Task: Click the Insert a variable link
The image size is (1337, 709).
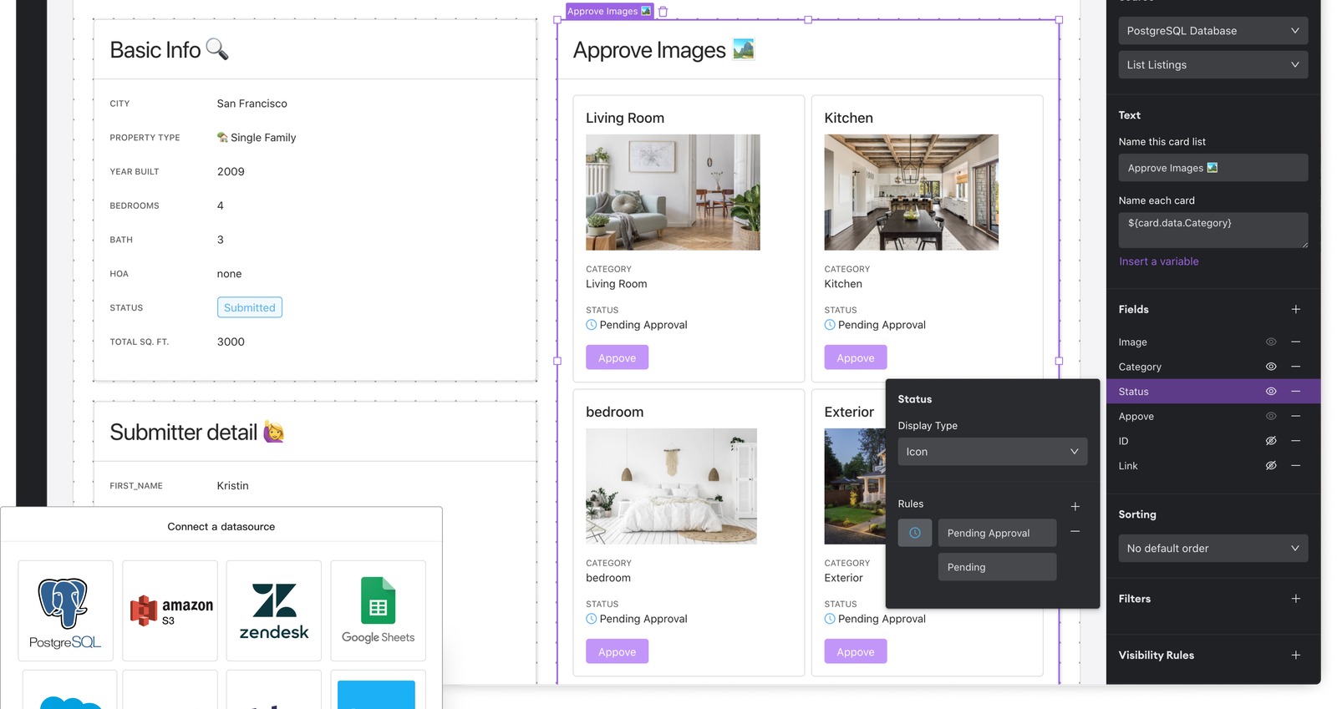Action: (x=1159, y=261)
